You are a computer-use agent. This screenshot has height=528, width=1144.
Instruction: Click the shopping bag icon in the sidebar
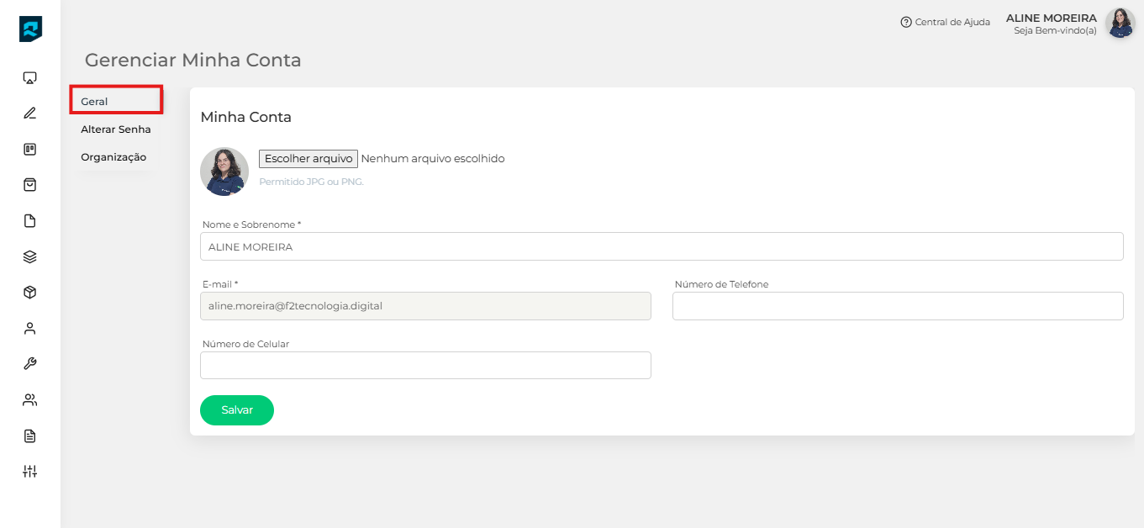tap(30, 185)
